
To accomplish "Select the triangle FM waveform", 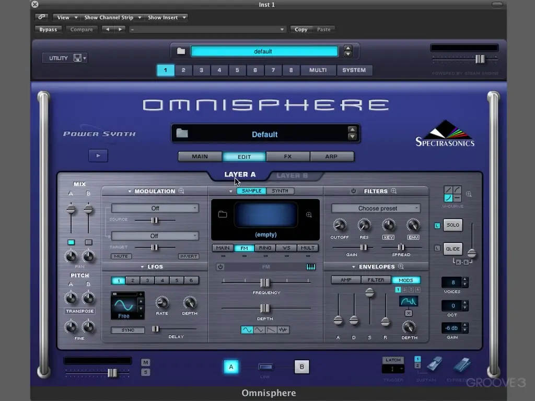I will [x=259, y=330].
